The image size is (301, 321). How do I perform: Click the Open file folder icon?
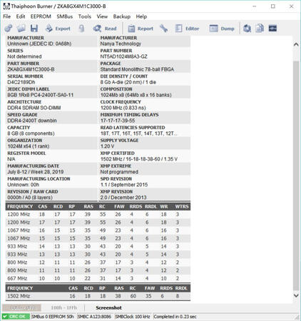coord(21,29)
